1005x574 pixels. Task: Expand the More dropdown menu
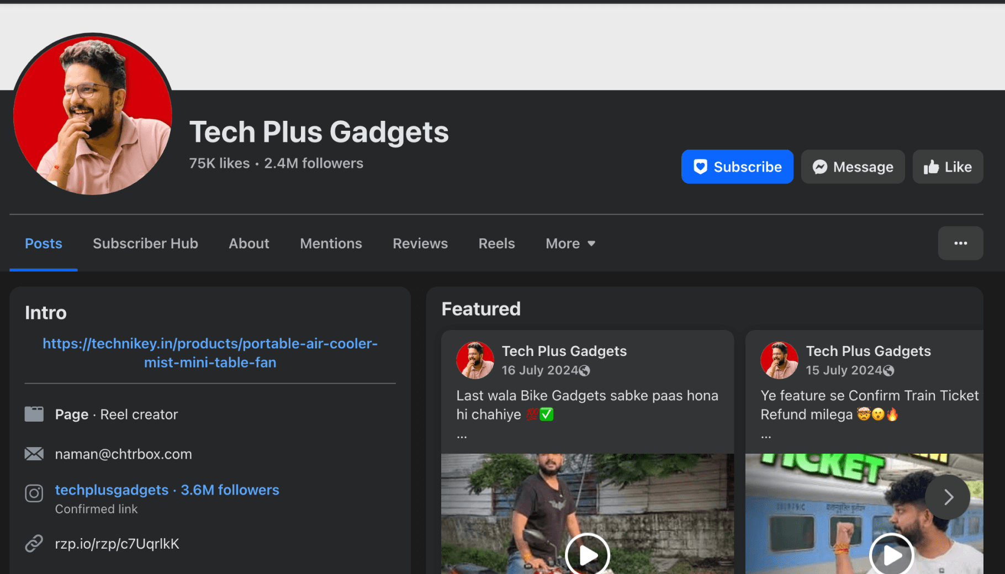[570, 243]
